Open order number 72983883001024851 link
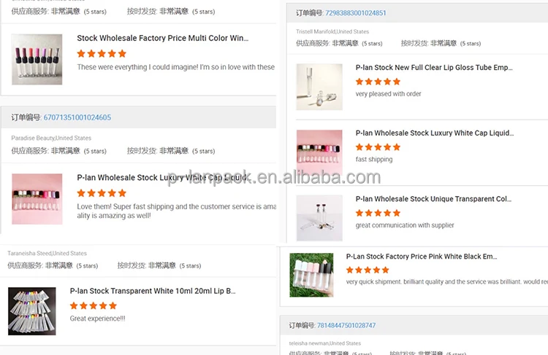This screenshot has width=548, height=355. click(356, 13)
